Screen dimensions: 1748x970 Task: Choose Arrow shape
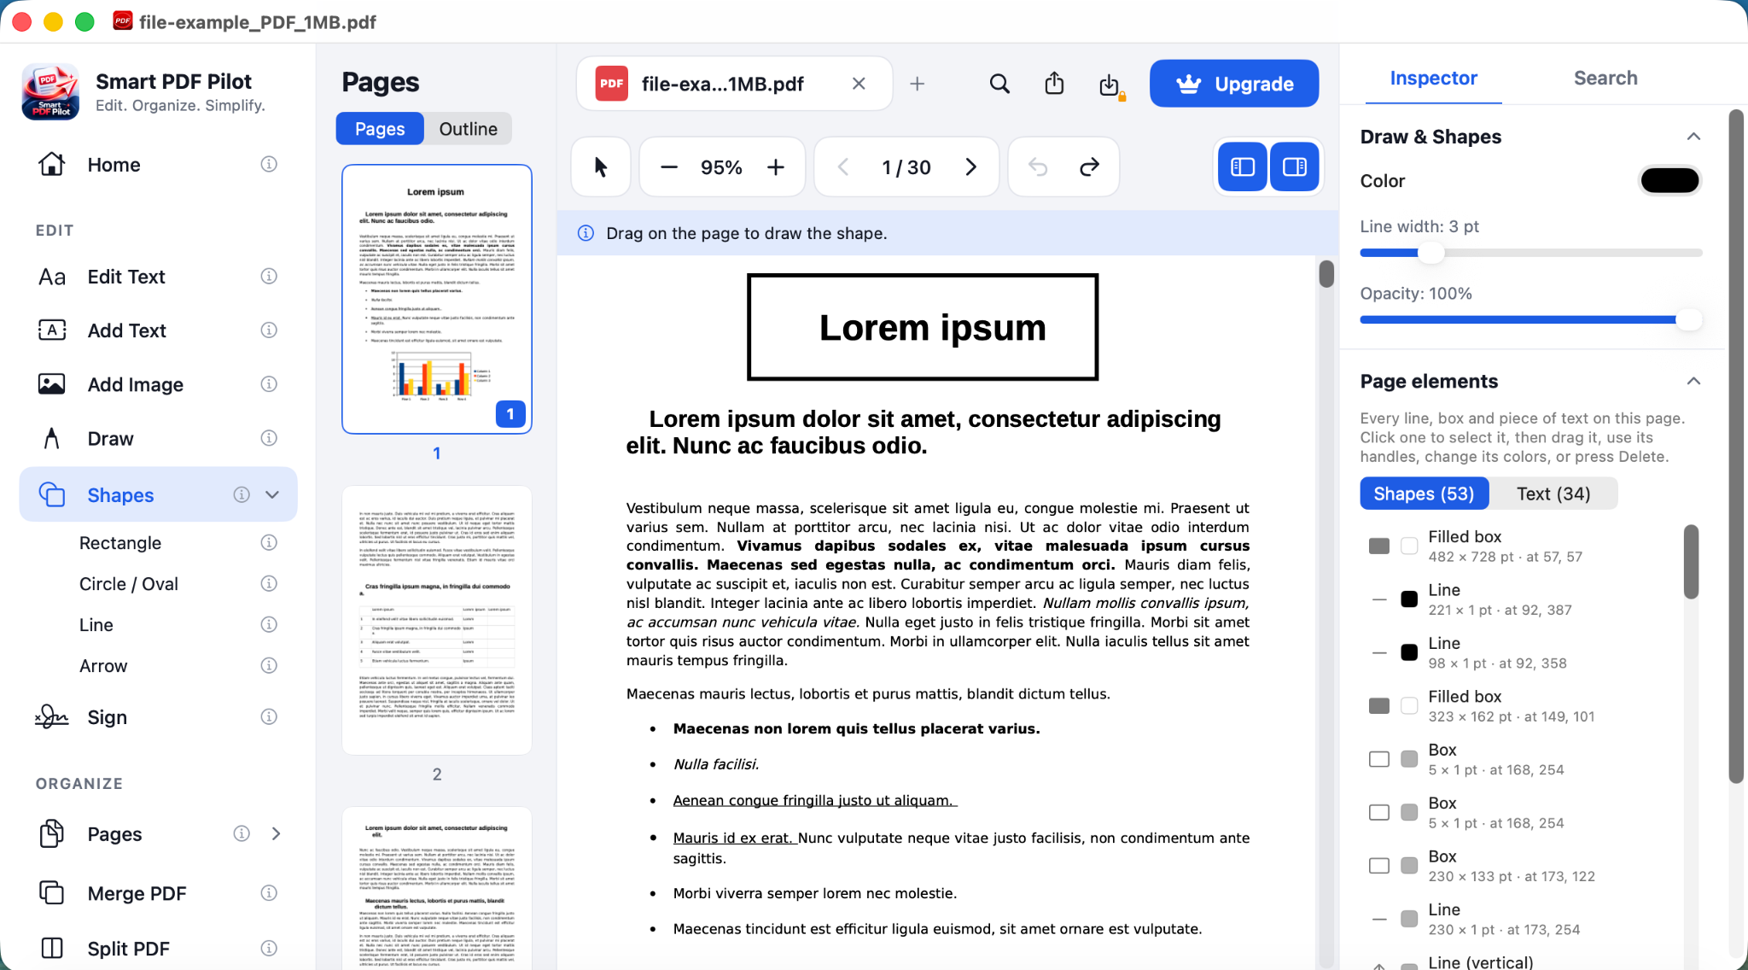[103, 666]
